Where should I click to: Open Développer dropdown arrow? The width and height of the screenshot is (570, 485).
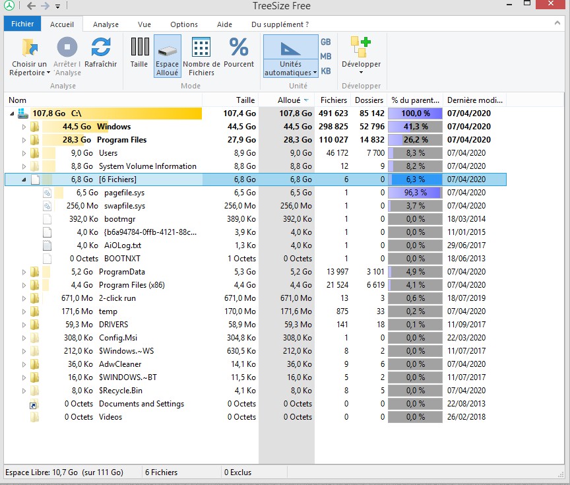(361, 73)
